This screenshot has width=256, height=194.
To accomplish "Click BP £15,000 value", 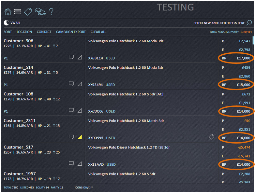I will [x=243, y=85].
